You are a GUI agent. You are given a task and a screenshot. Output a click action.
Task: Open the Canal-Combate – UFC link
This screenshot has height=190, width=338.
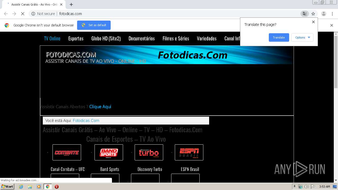click(x=68, y=169)
